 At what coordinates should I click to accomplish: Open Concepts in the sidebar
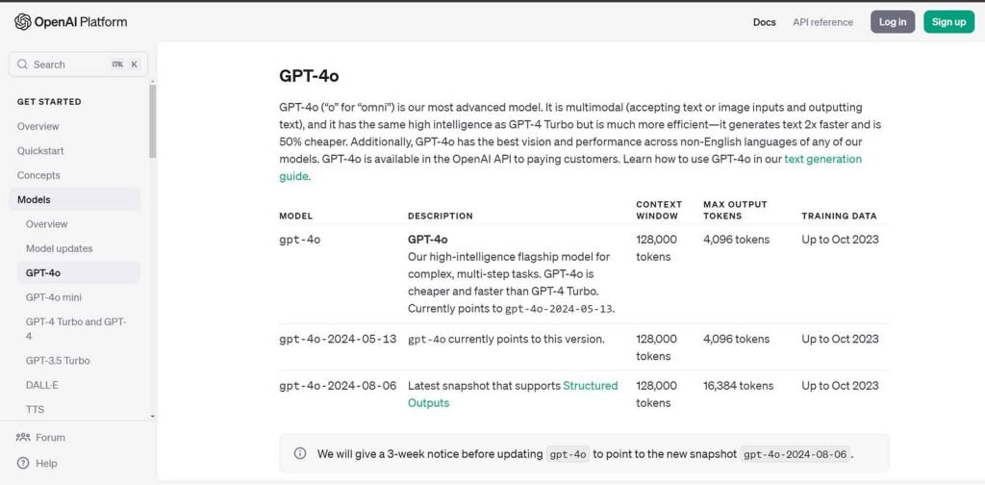(38, 175)
